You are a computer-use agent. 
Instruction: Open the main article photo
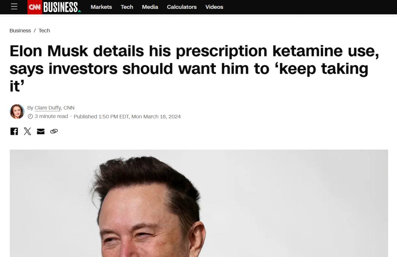click(x=199, y=203)
